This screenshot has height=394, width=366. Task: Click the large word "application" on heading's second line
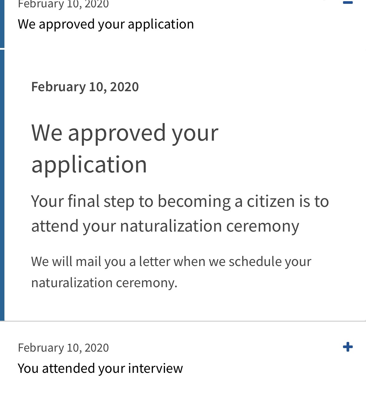point(89,165)
